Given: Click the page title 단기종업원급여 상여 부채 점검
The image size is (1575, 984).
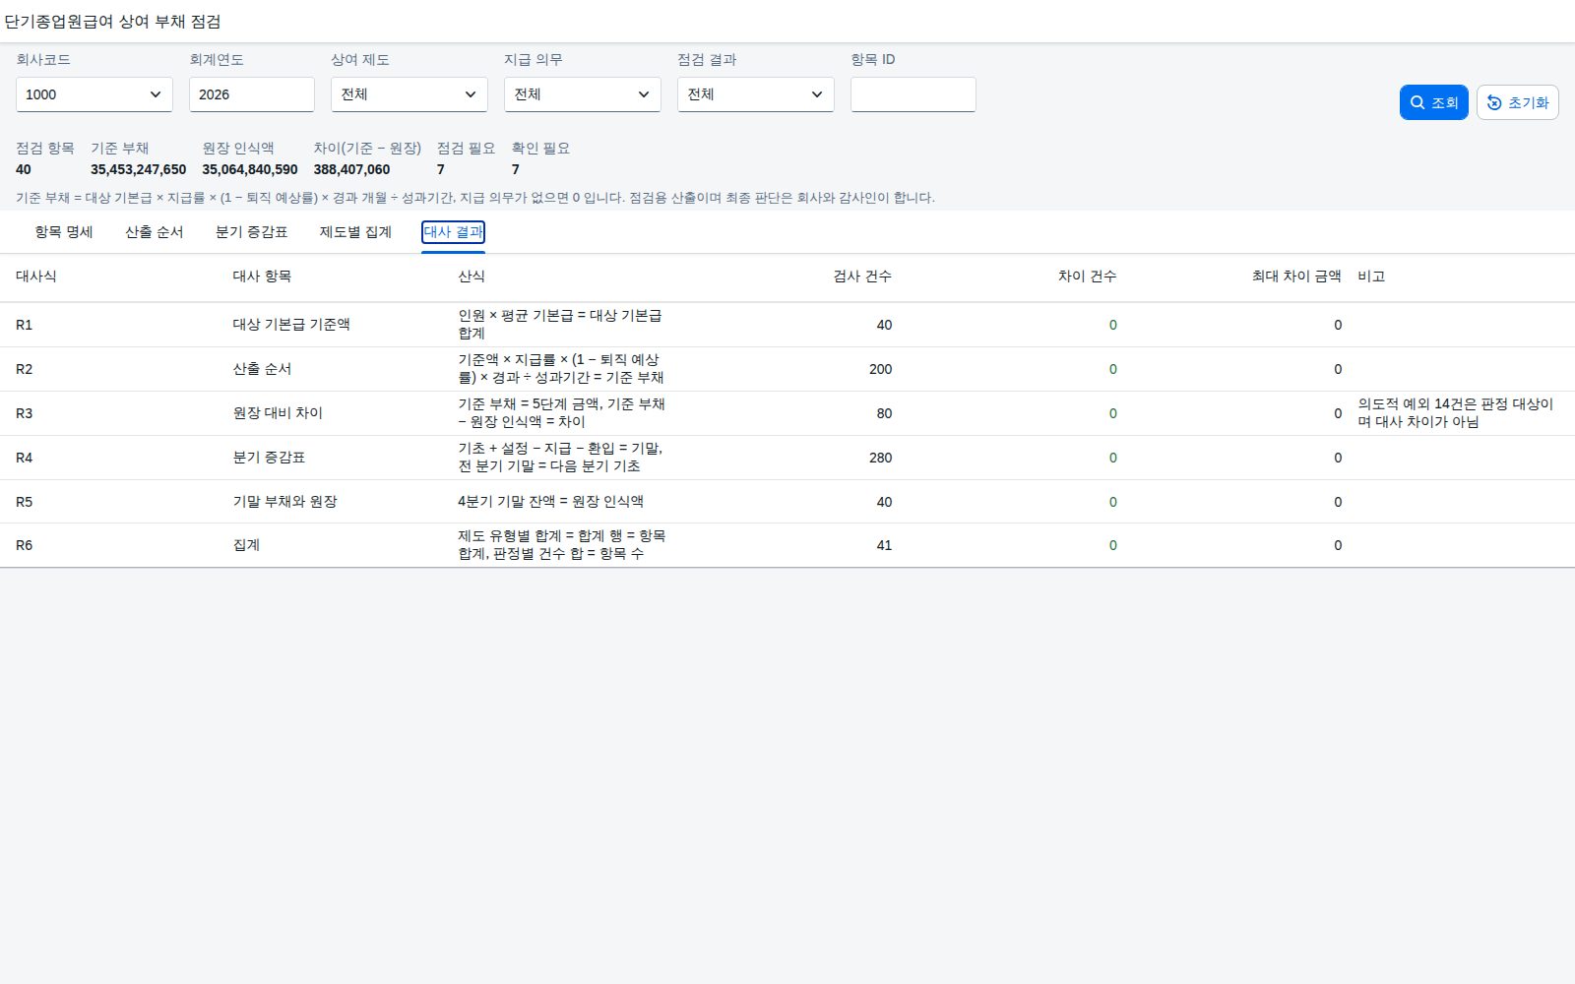Looking at the screenshot, I should pyautogui.click(x=112, y=22).
